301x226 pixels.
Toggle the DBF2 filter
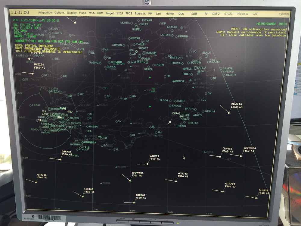pos(216,14)
